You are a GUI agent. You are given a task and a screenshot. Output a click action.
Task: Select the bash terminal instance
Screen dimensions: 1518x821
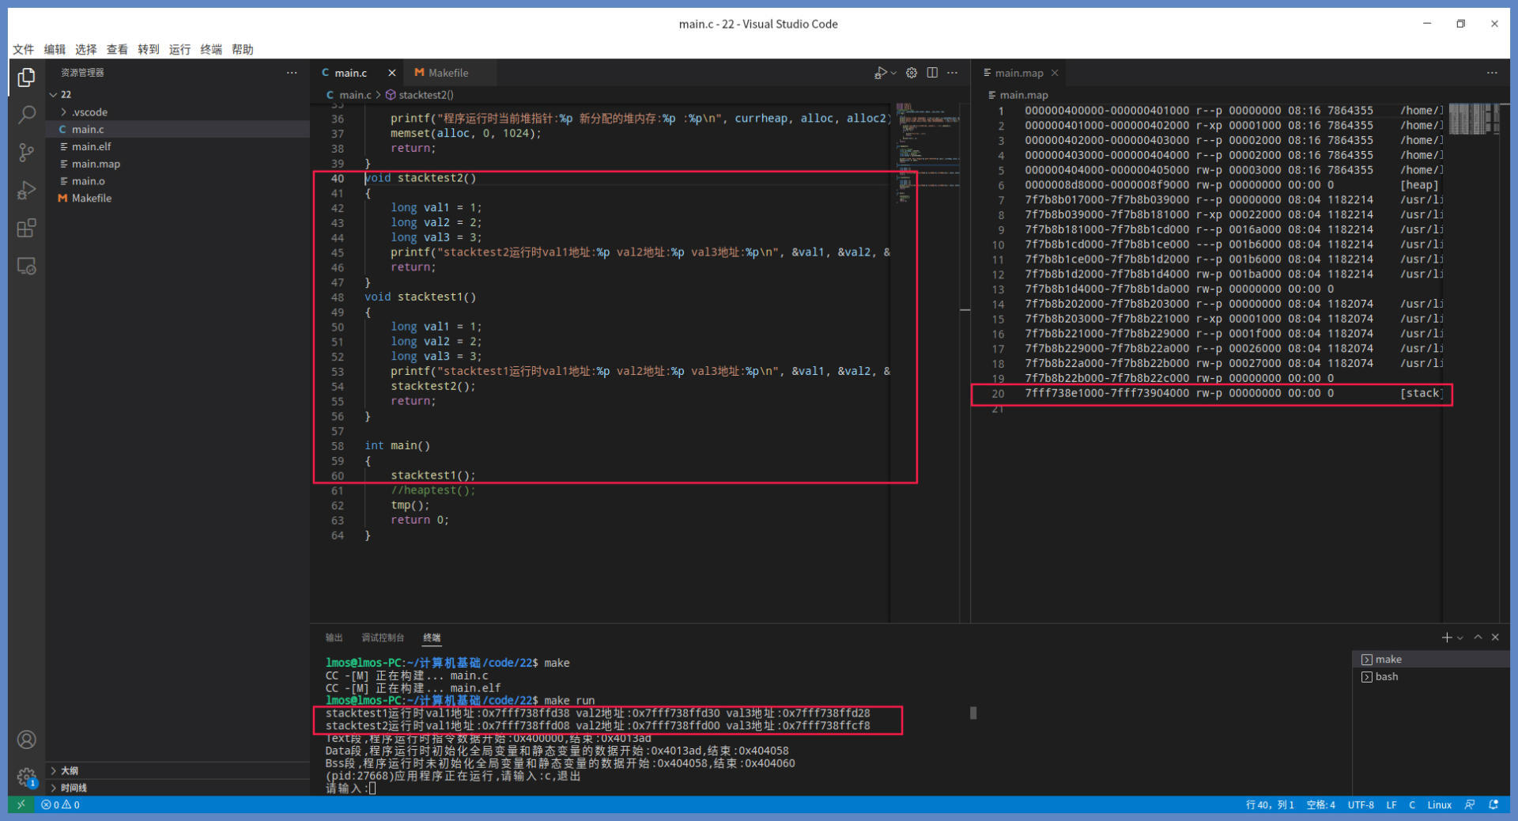pos(1386,677)
